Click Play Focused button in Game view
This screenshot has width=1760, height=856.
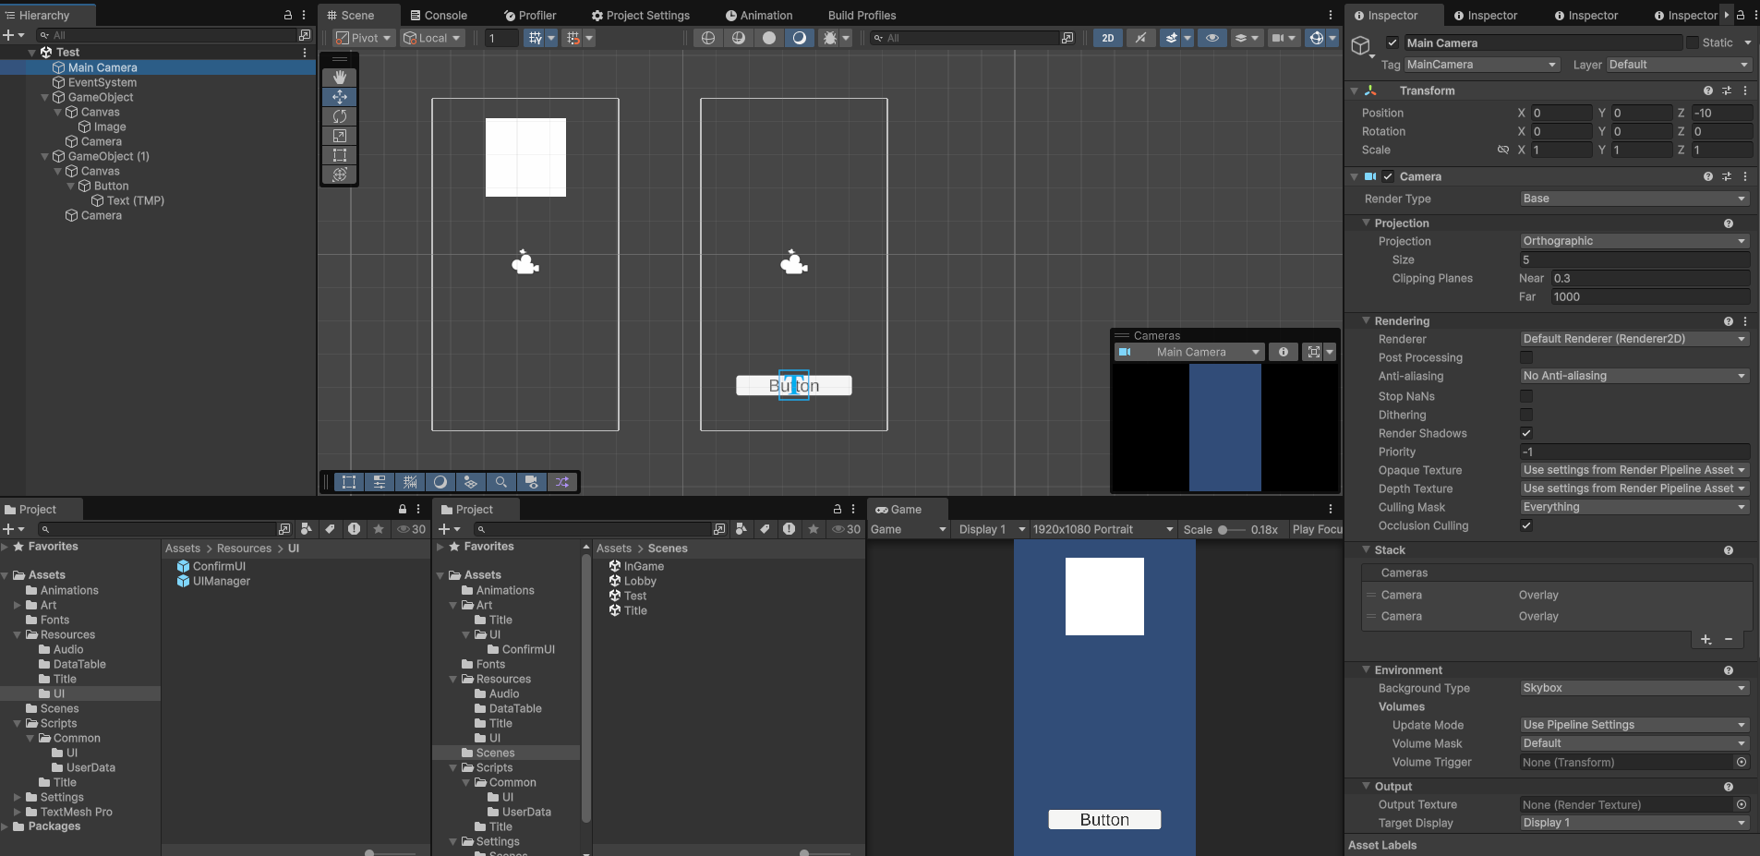1318,529
